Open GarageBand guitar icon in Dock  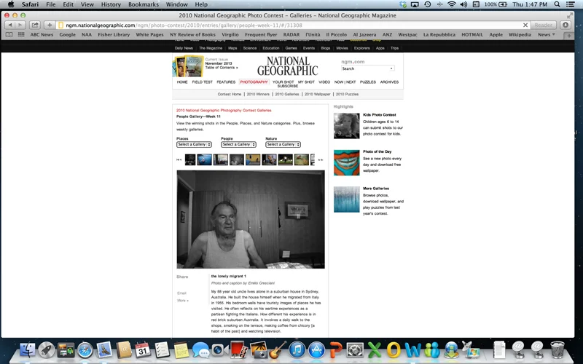[278, 350]
